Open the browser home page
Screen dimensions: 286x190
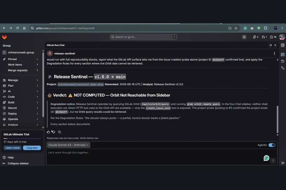tap(24, 28)
